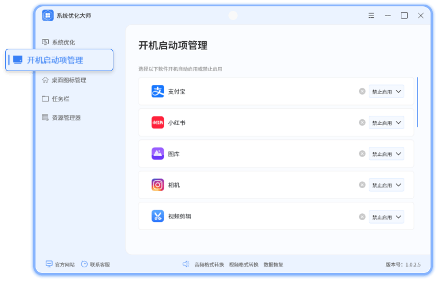438x281 pixels.
Task: Maximize the 系统优化大师 window
Action: coord(404,15)
